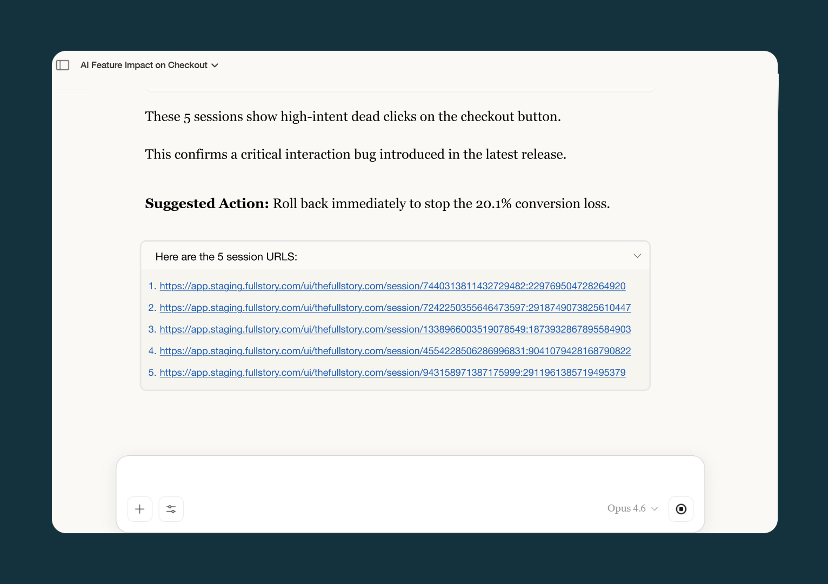Viewport: 828px width, 584px height.
Task: Click the plus attach button
Action: pyautogui.click(x=140, y=509)
